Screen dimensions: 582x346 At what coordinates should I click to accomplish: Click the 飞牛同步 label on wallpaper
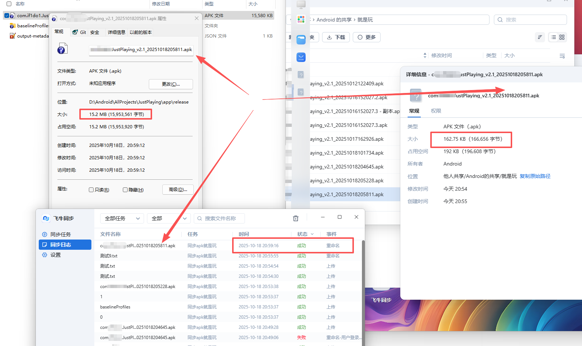point(381,300)
